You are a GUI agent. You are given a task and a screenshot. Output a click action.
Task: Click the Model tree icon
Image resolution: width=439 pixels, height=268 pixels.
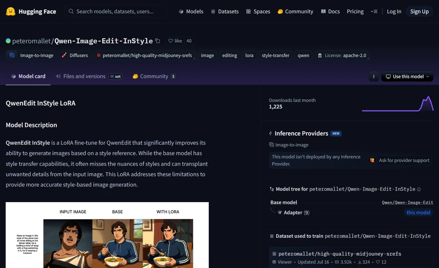[271, 189]
